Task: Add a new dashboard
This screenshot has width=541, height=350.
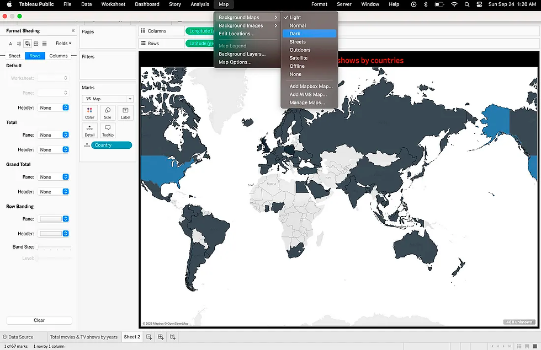Action: pos(161,337)
